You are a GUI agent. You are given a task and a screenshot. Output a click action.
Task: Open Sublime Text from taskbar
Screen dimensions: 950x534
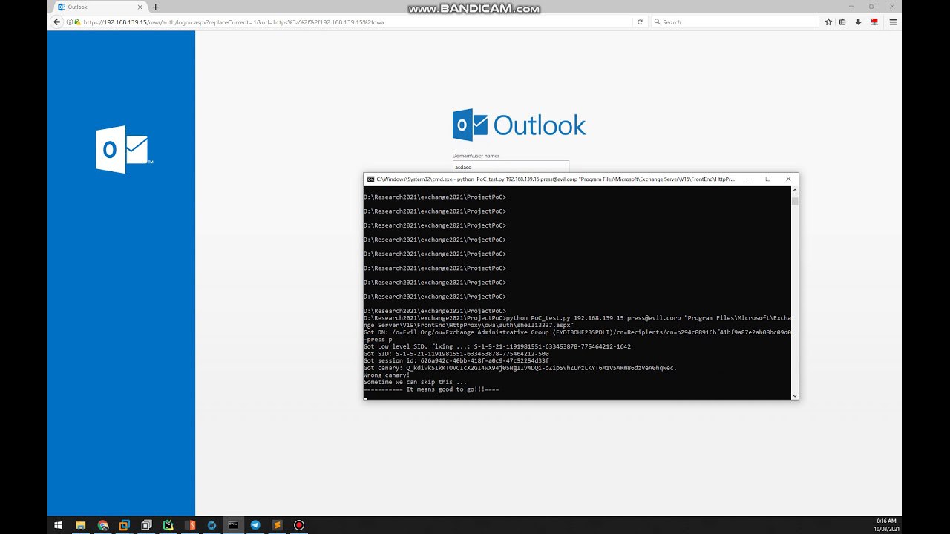(x=277, y=525)
